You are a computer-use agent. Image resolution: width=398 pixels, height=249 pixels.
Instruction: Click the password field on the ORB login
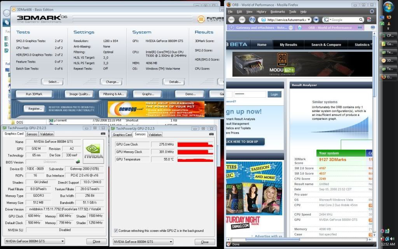click(x=250, y=94)
